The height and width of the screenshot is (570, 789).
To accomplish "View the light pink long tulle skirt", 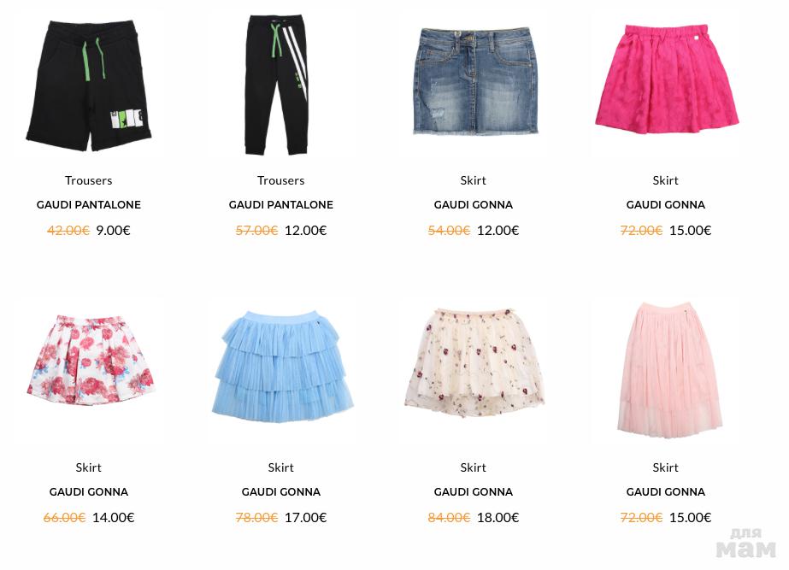I will click(668, 369).
